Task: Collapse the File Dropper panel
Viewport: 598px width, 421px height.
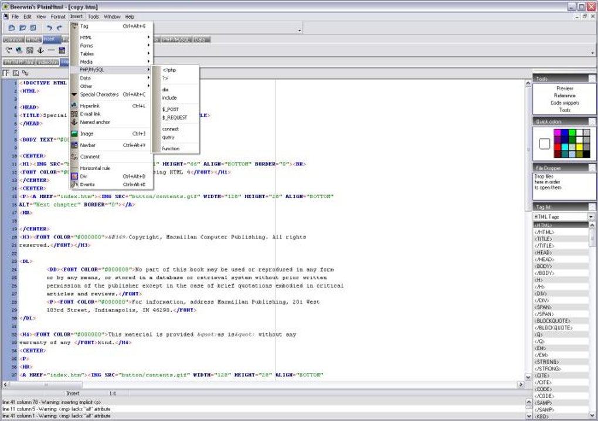Action: pyautogui.click(x=592, y=168)
